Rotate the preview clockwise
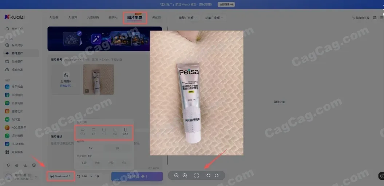 coord(217,175)
